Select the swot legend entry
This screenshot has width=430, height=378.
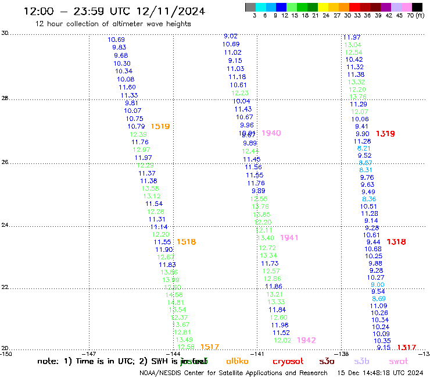(399, 361)
